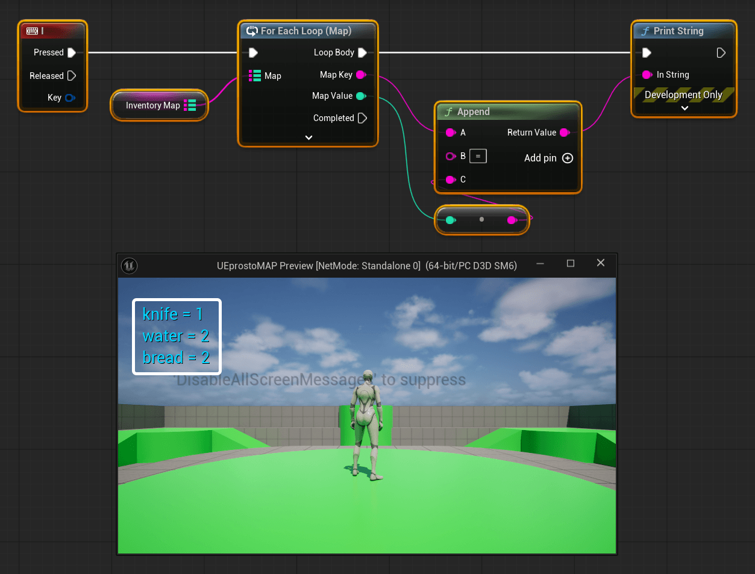
Task: Click the Completed execution pin
Action: (362, 118)
